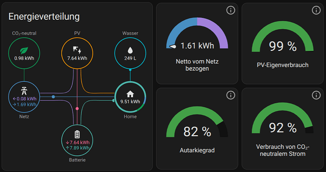The image size is (326, 172).
Task: Click the Batterie label
Action: pyautogui.click(x=77, y=160)
